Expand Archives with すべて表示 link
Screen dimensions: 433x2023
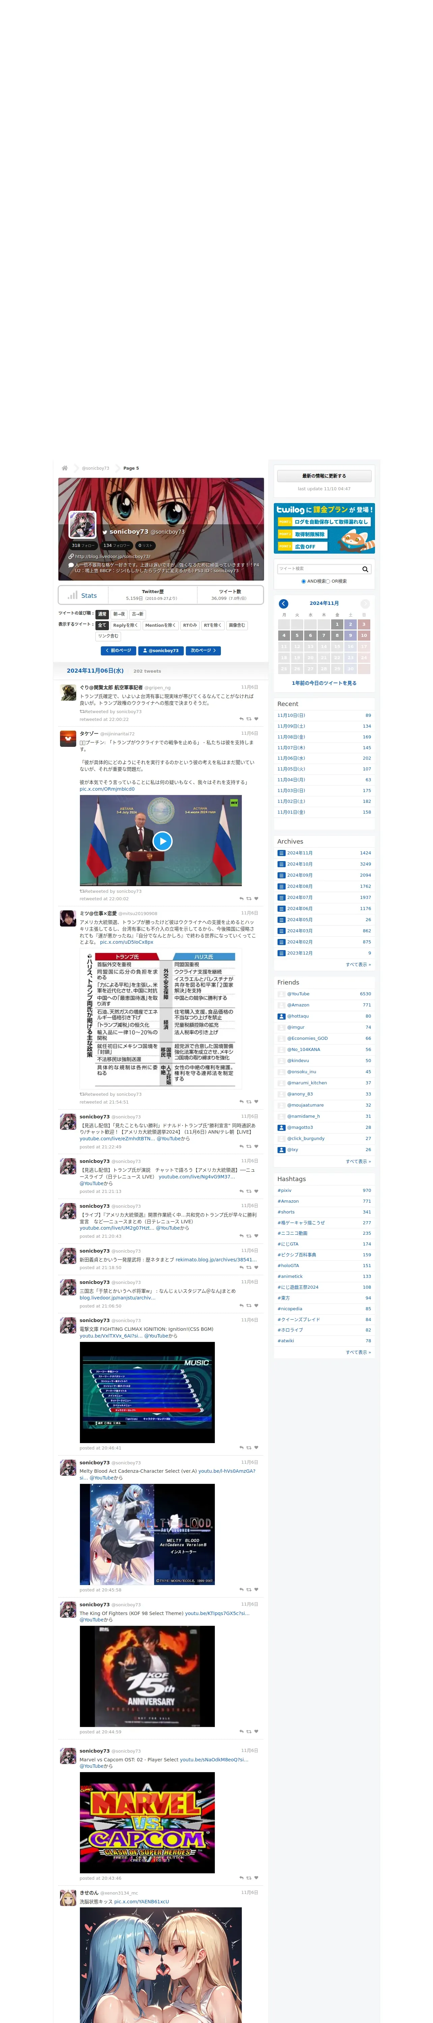[358, 964]
